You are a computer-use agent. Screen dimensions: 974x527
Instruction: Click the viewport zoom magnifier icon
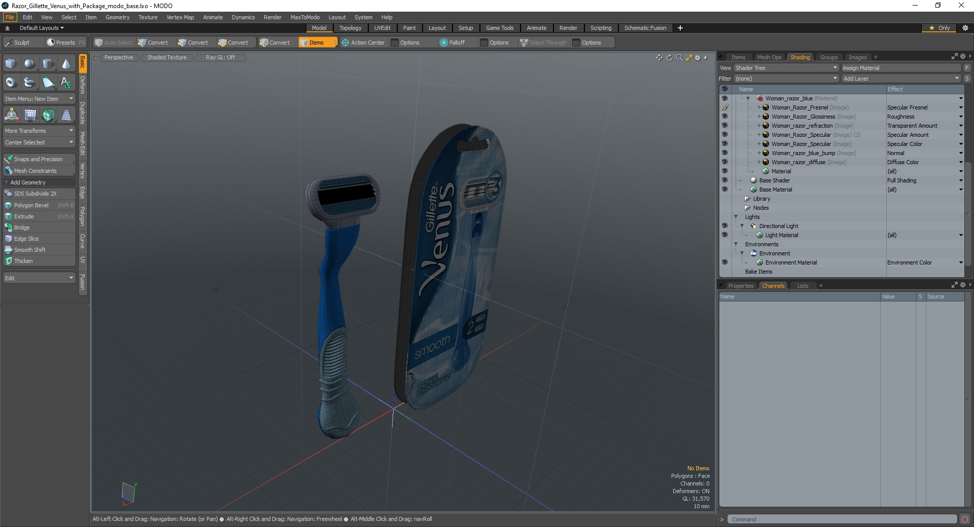click(x=679, y=58)
